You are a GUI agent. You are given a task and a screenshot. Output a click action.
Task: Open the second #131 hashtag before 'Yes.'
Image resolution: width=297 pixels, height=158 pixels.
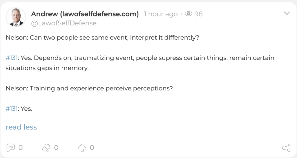[12, 109]
